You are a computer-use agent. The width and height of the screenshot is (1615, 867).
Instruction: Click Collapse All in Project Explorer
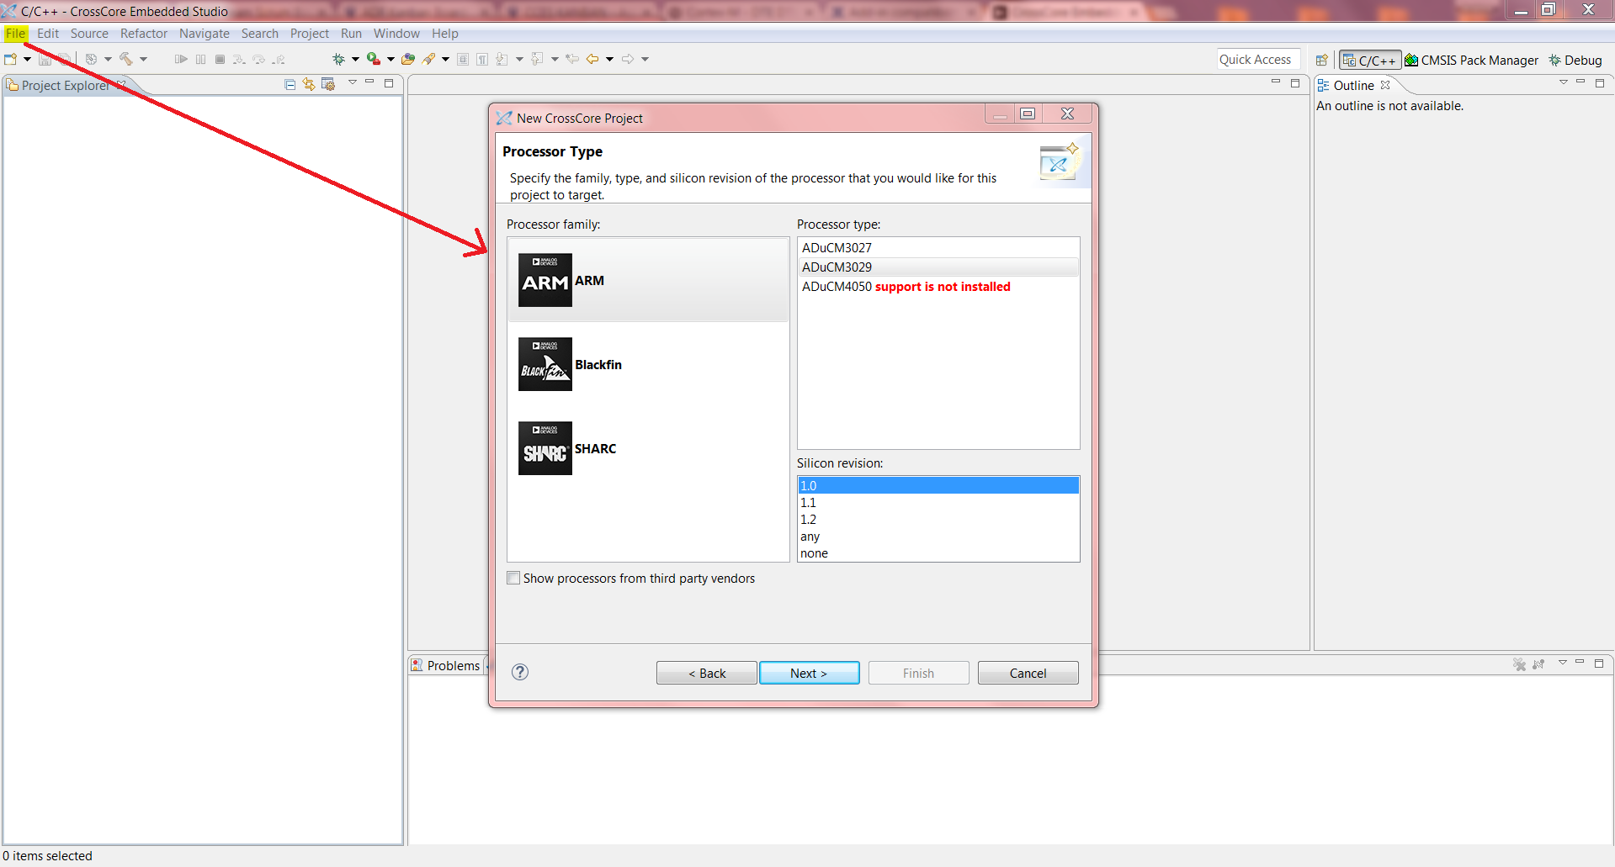(290, 84)
